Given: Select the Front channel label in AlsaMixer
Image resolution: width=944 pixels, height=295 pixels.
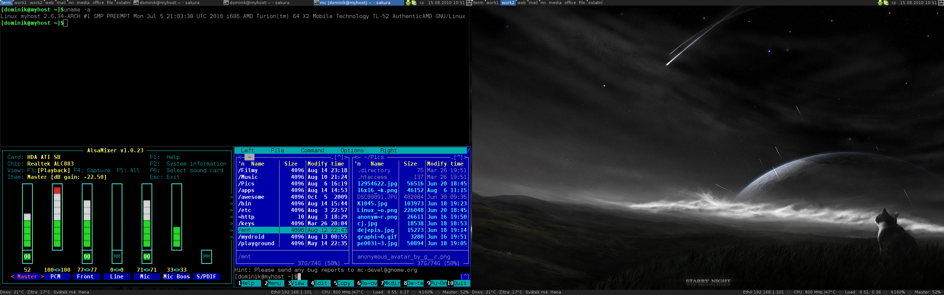Looking at the screenshot, I should click(85, 277).
